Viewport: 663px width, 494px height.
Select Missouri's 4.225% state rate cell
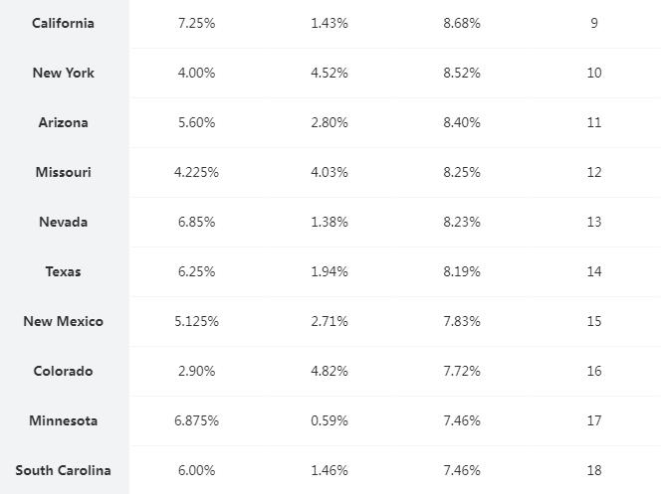point(196,172)
